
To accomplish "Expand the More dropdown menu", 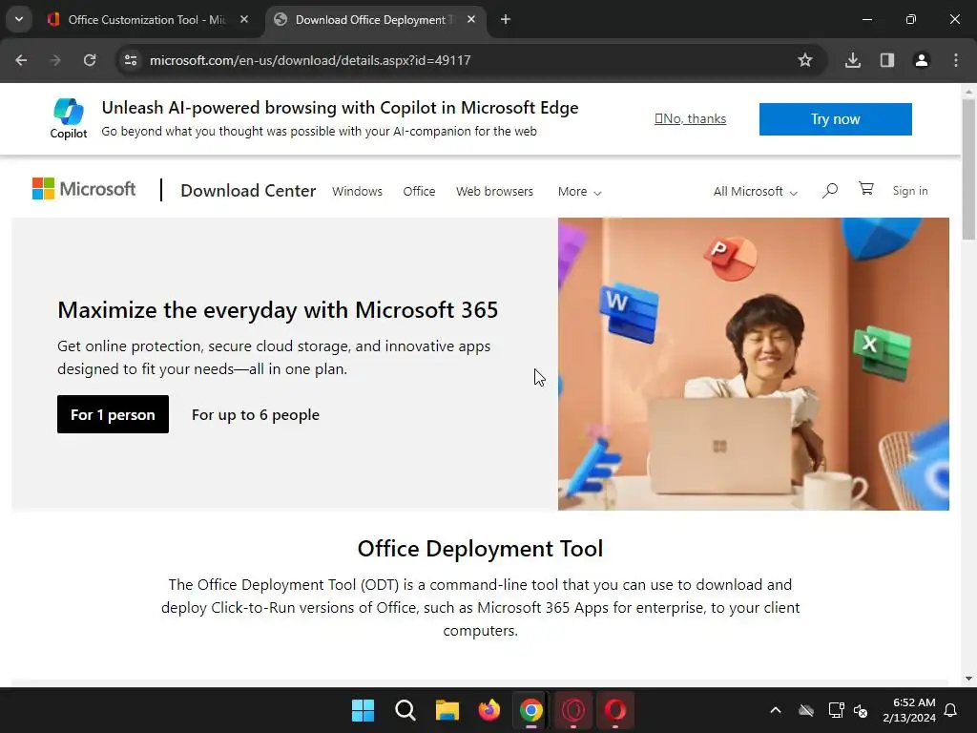I will [x=579, y=191].
